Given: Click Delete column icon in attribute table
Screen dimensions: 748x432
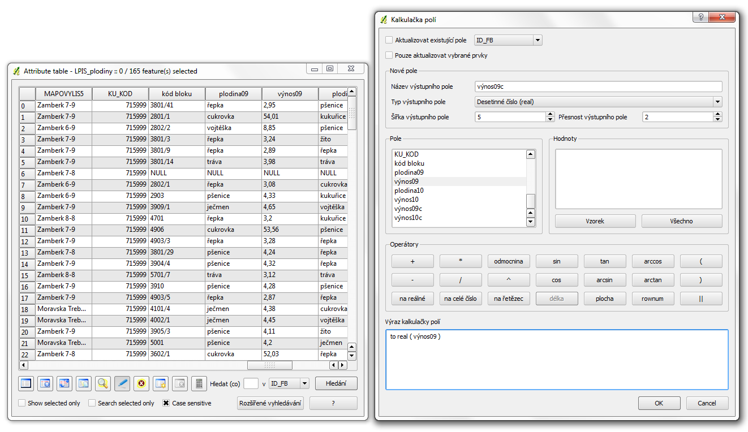Looking at the screenshot, I should [x=180, y=383].
